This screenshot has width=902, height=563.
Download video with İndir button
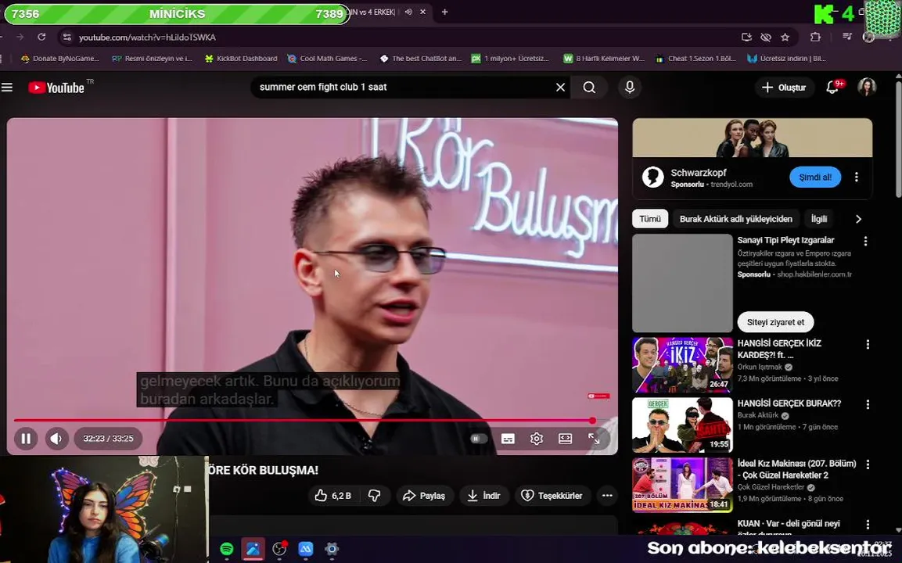484,496
